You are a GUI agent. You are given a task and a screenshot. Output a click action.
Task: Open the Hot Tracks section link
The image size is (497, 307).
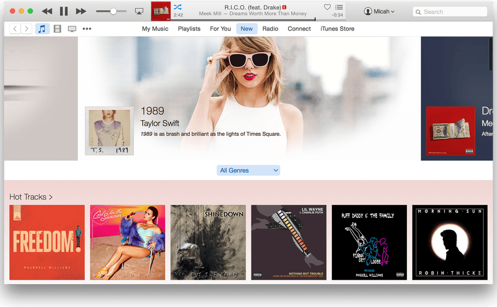click(x=31, y=197)
